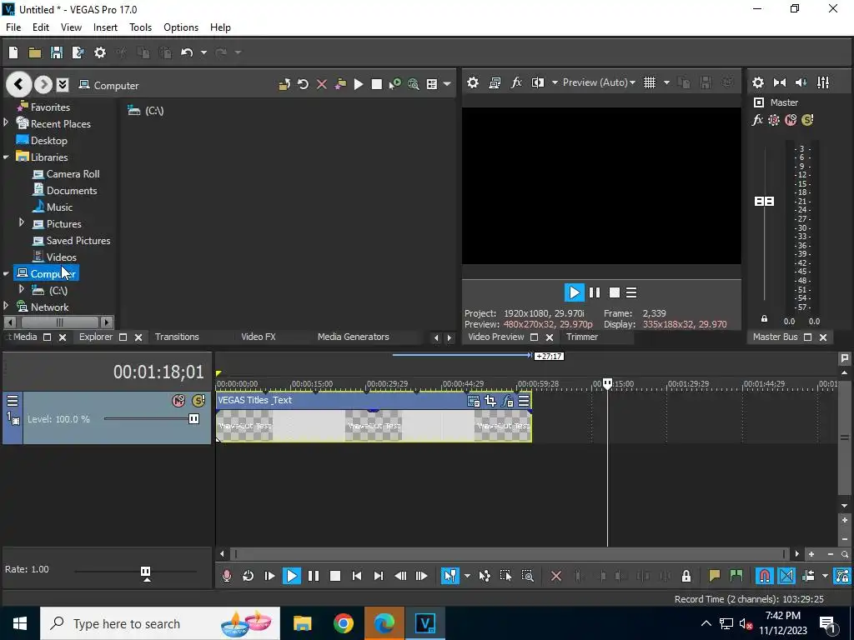Screen dimensions: 854x640
Task: Insert Marker with the yellow flag icon
Action: pyautogui.click(x=714, y=576)
